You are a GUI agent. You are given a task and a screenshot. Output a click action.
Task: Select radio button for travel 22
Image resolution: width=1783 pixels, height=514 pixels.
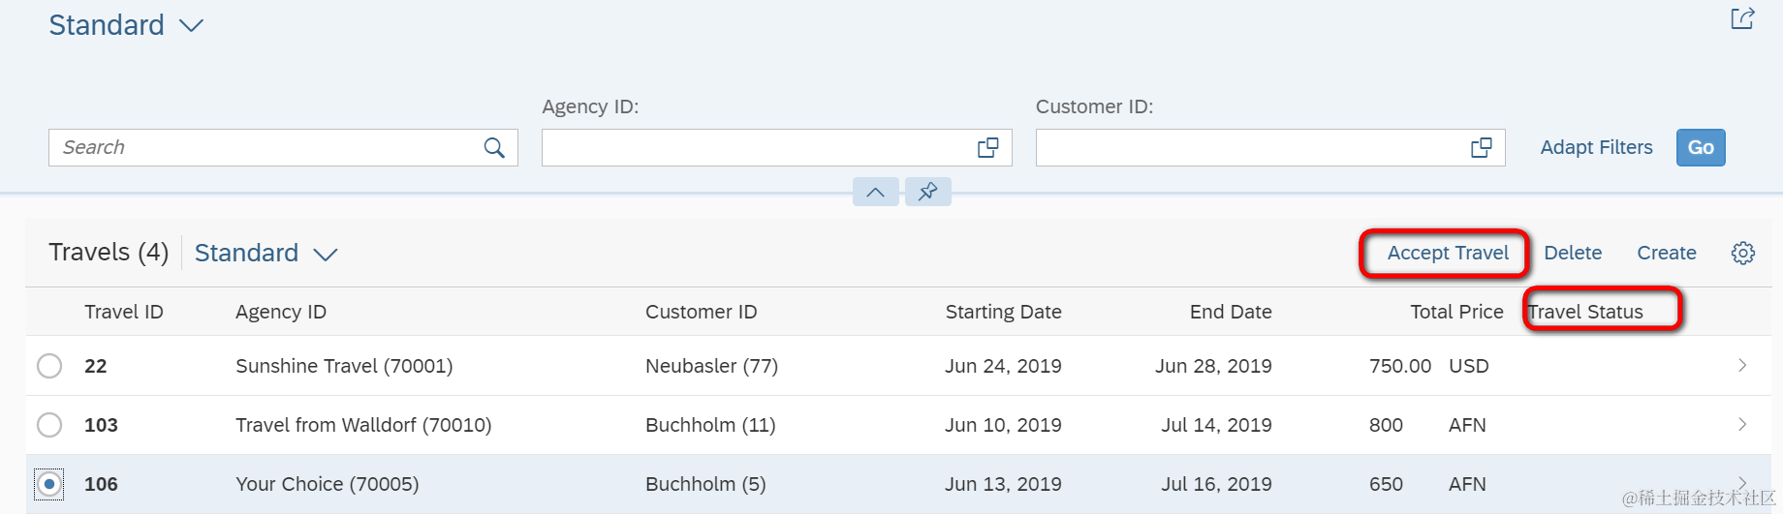click(49, 366)
